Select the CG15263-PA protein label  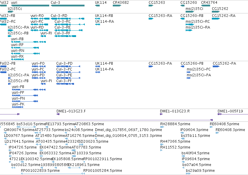click(x=160, y=63)
